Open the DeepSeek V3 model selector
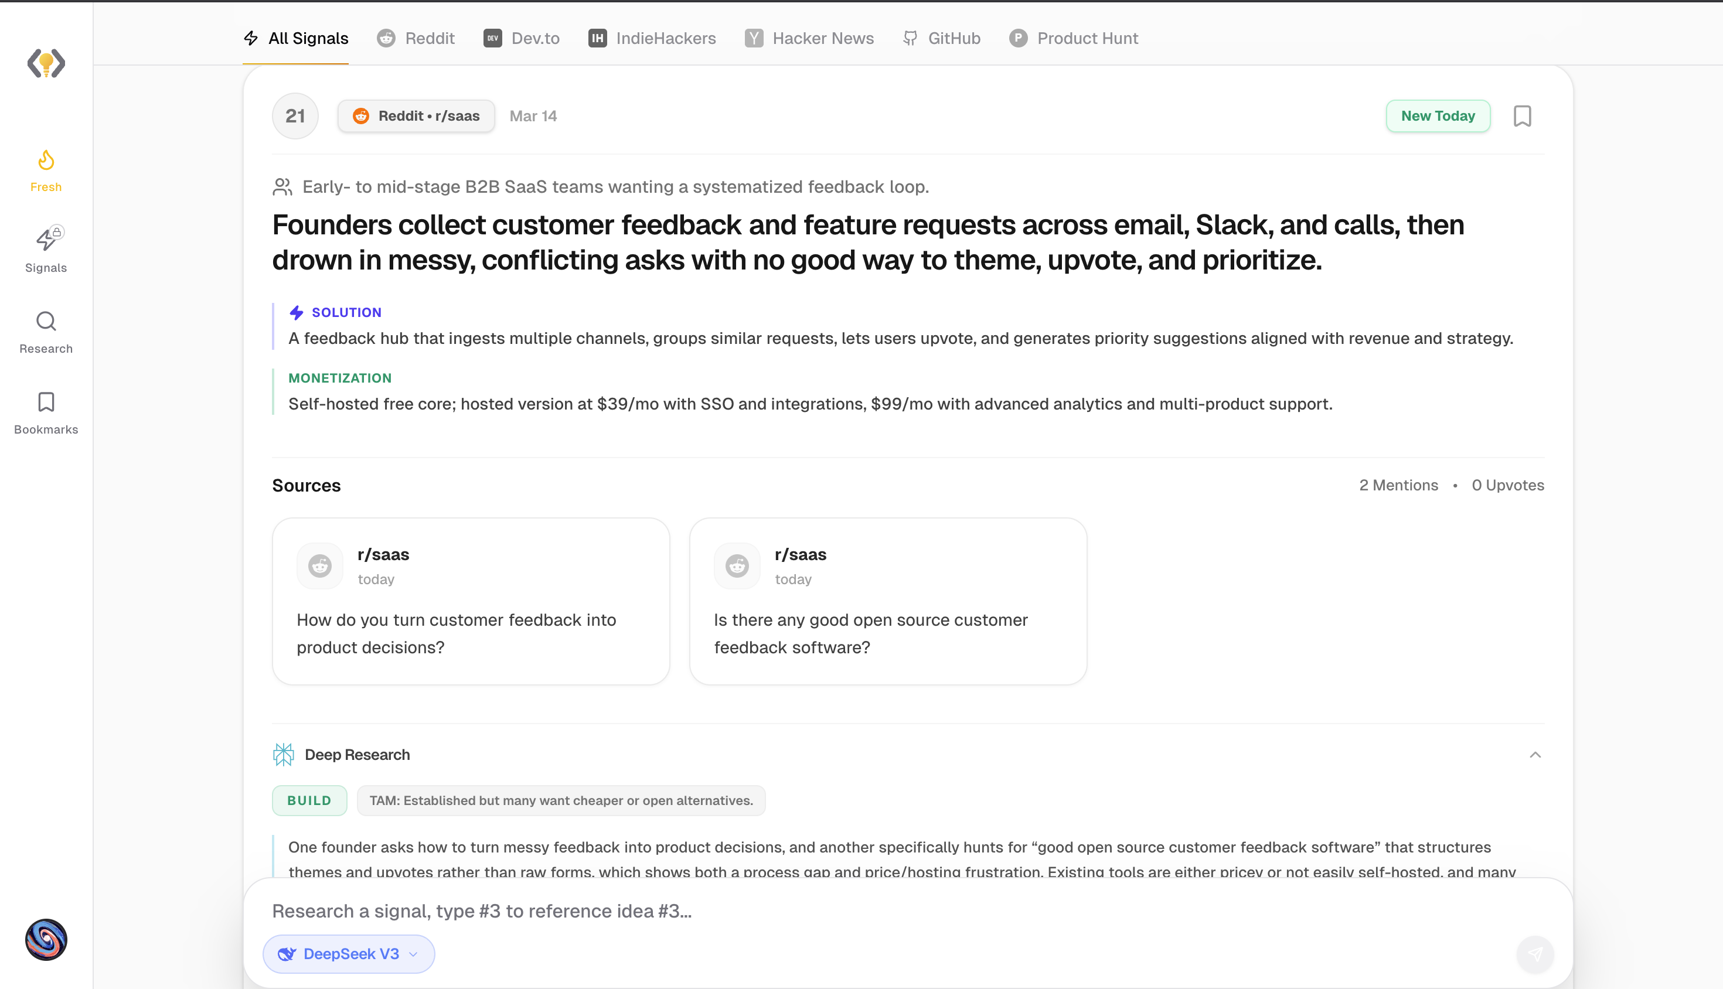 pyautogui.click(x=348, y=954)
